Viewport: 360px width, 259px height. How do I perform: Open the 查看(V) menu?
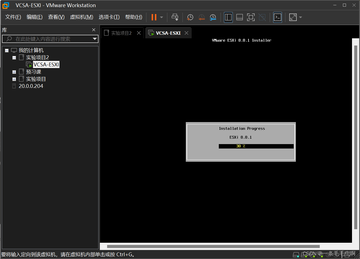point(56,17)
